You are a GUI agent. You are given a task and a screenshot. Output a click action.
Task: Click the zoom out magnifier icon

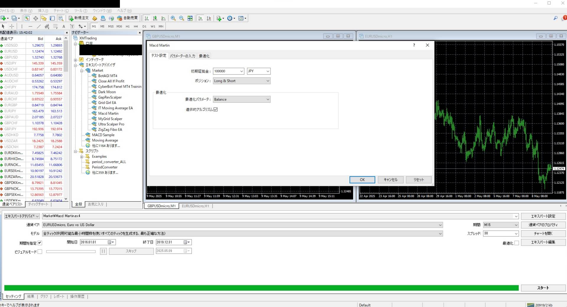point(181,18)
